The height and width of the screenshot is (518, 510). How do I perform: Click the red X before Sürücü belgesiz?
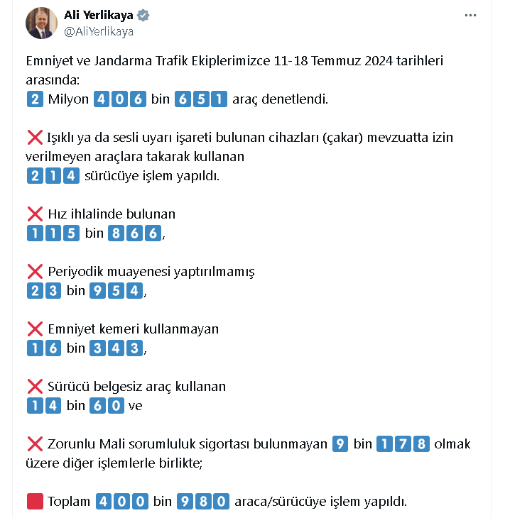coord(35,387)
